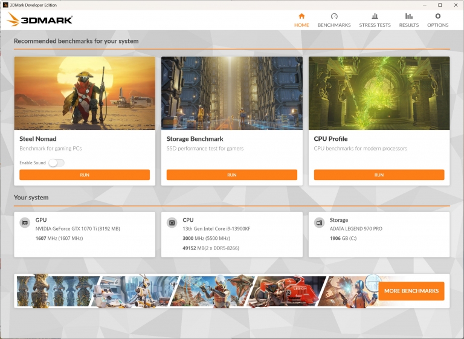Select the STRESS TESTS tab label
Image resolution: width=464 pixels, height=339 pixels.
click(x=375, y=25)
